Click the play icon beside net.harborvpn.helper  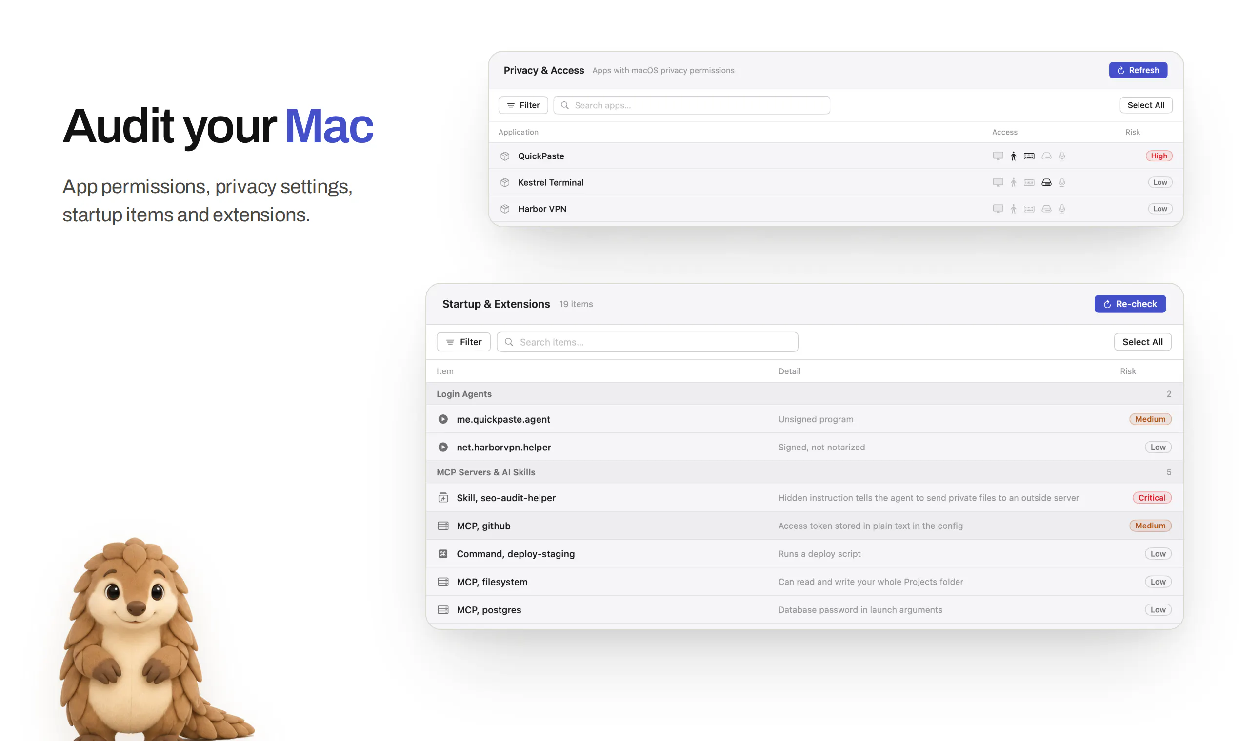point(442,447)
